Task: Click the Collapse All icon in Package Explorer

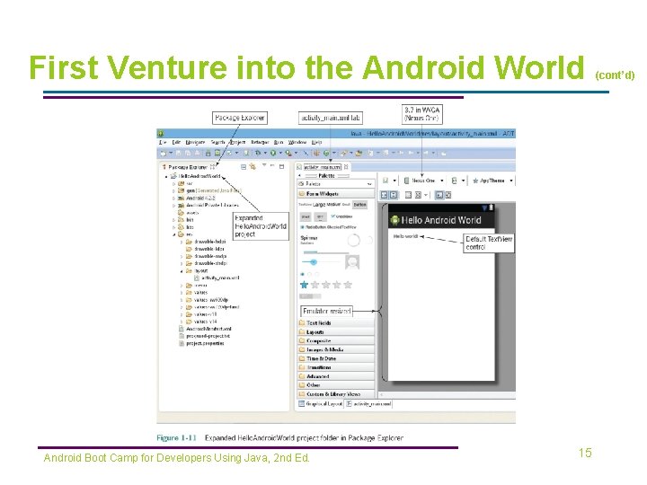Action: click(x=244, y=167)
